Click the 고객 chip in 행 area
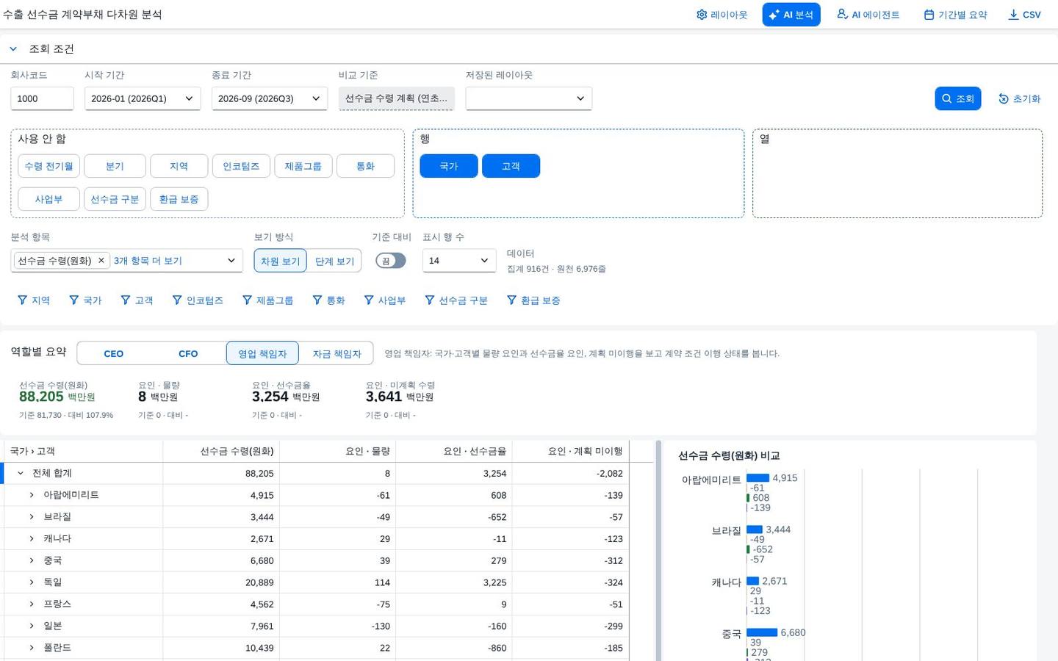This screenshot has width=1058, height=661. pos(511,166)
